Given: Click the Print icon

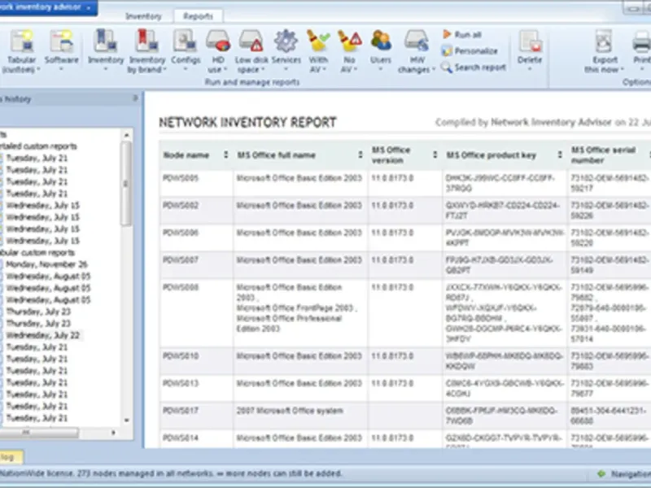Looking at the screenshot, I should tap(642, 41).
